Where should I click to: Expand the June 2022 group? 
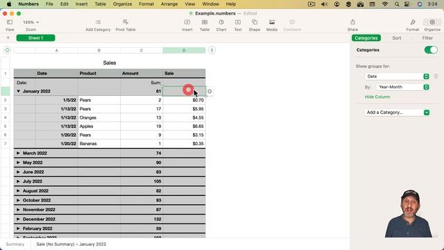pyautogui.click(x=19, y=172)
